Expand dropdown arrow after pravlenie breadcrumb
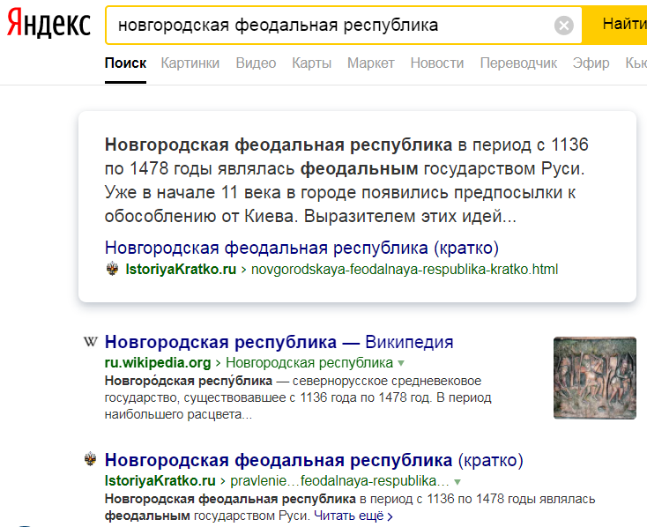The image size is (647, 527). (457, 481)
